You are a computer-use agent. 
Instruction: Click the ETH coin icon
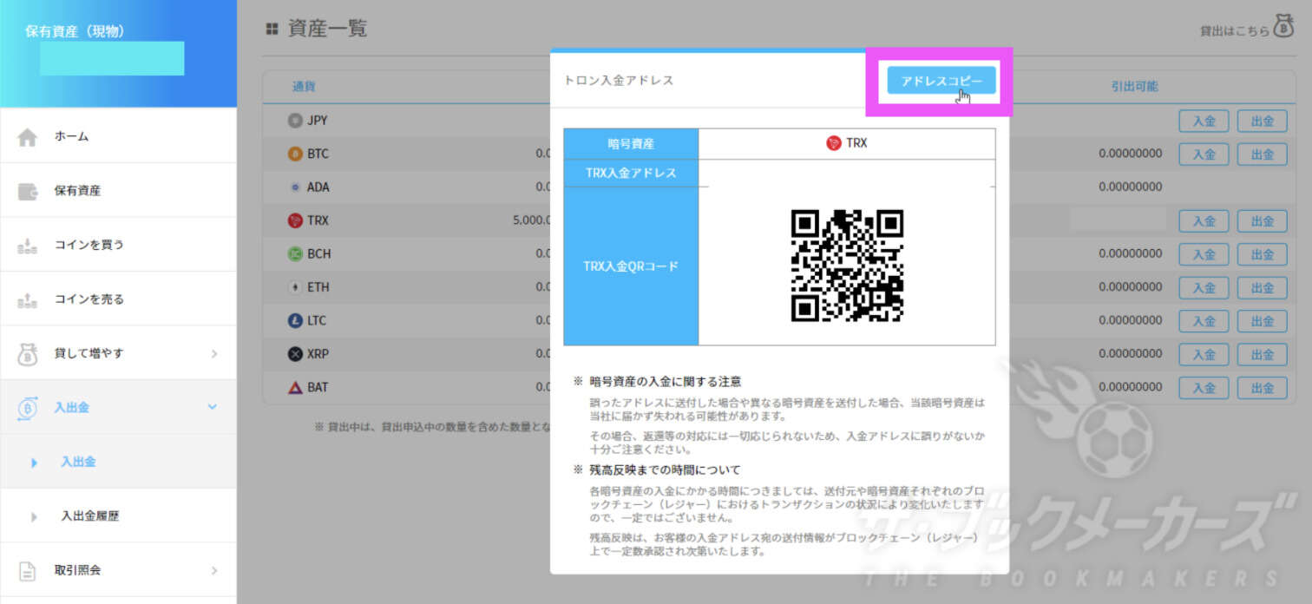click(295, 287)
